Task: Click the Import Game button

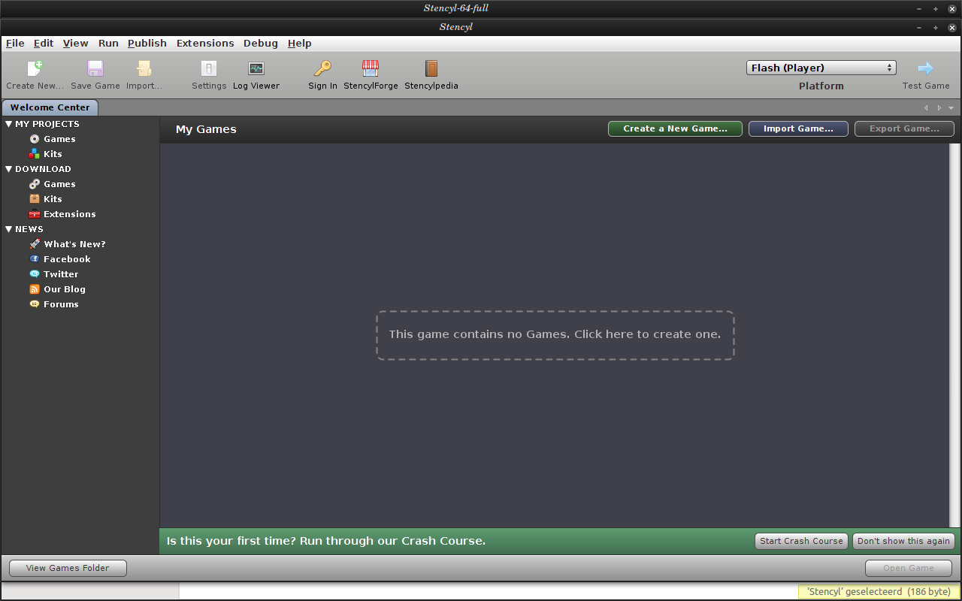Action: pos(798,128)
